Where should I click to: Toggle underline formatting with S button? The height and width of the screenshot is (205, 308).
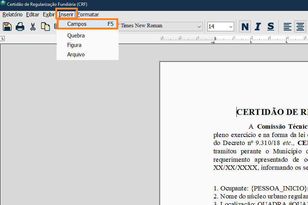271,27
